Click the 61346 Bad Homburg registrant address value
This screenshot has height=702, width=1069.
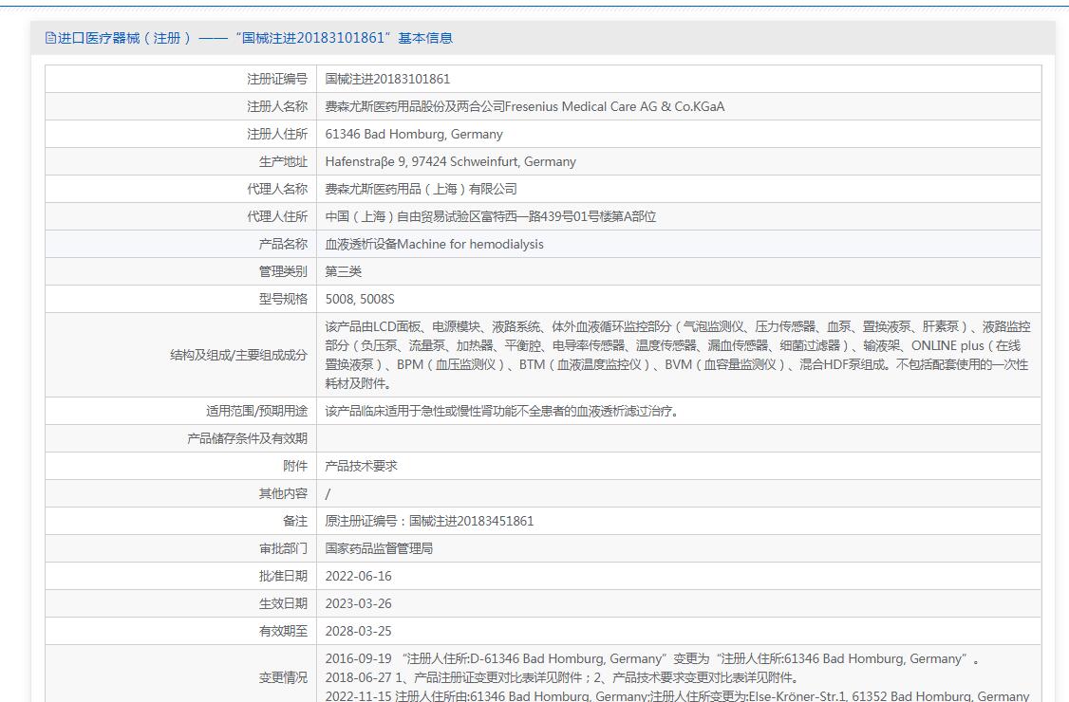(414, 134)
